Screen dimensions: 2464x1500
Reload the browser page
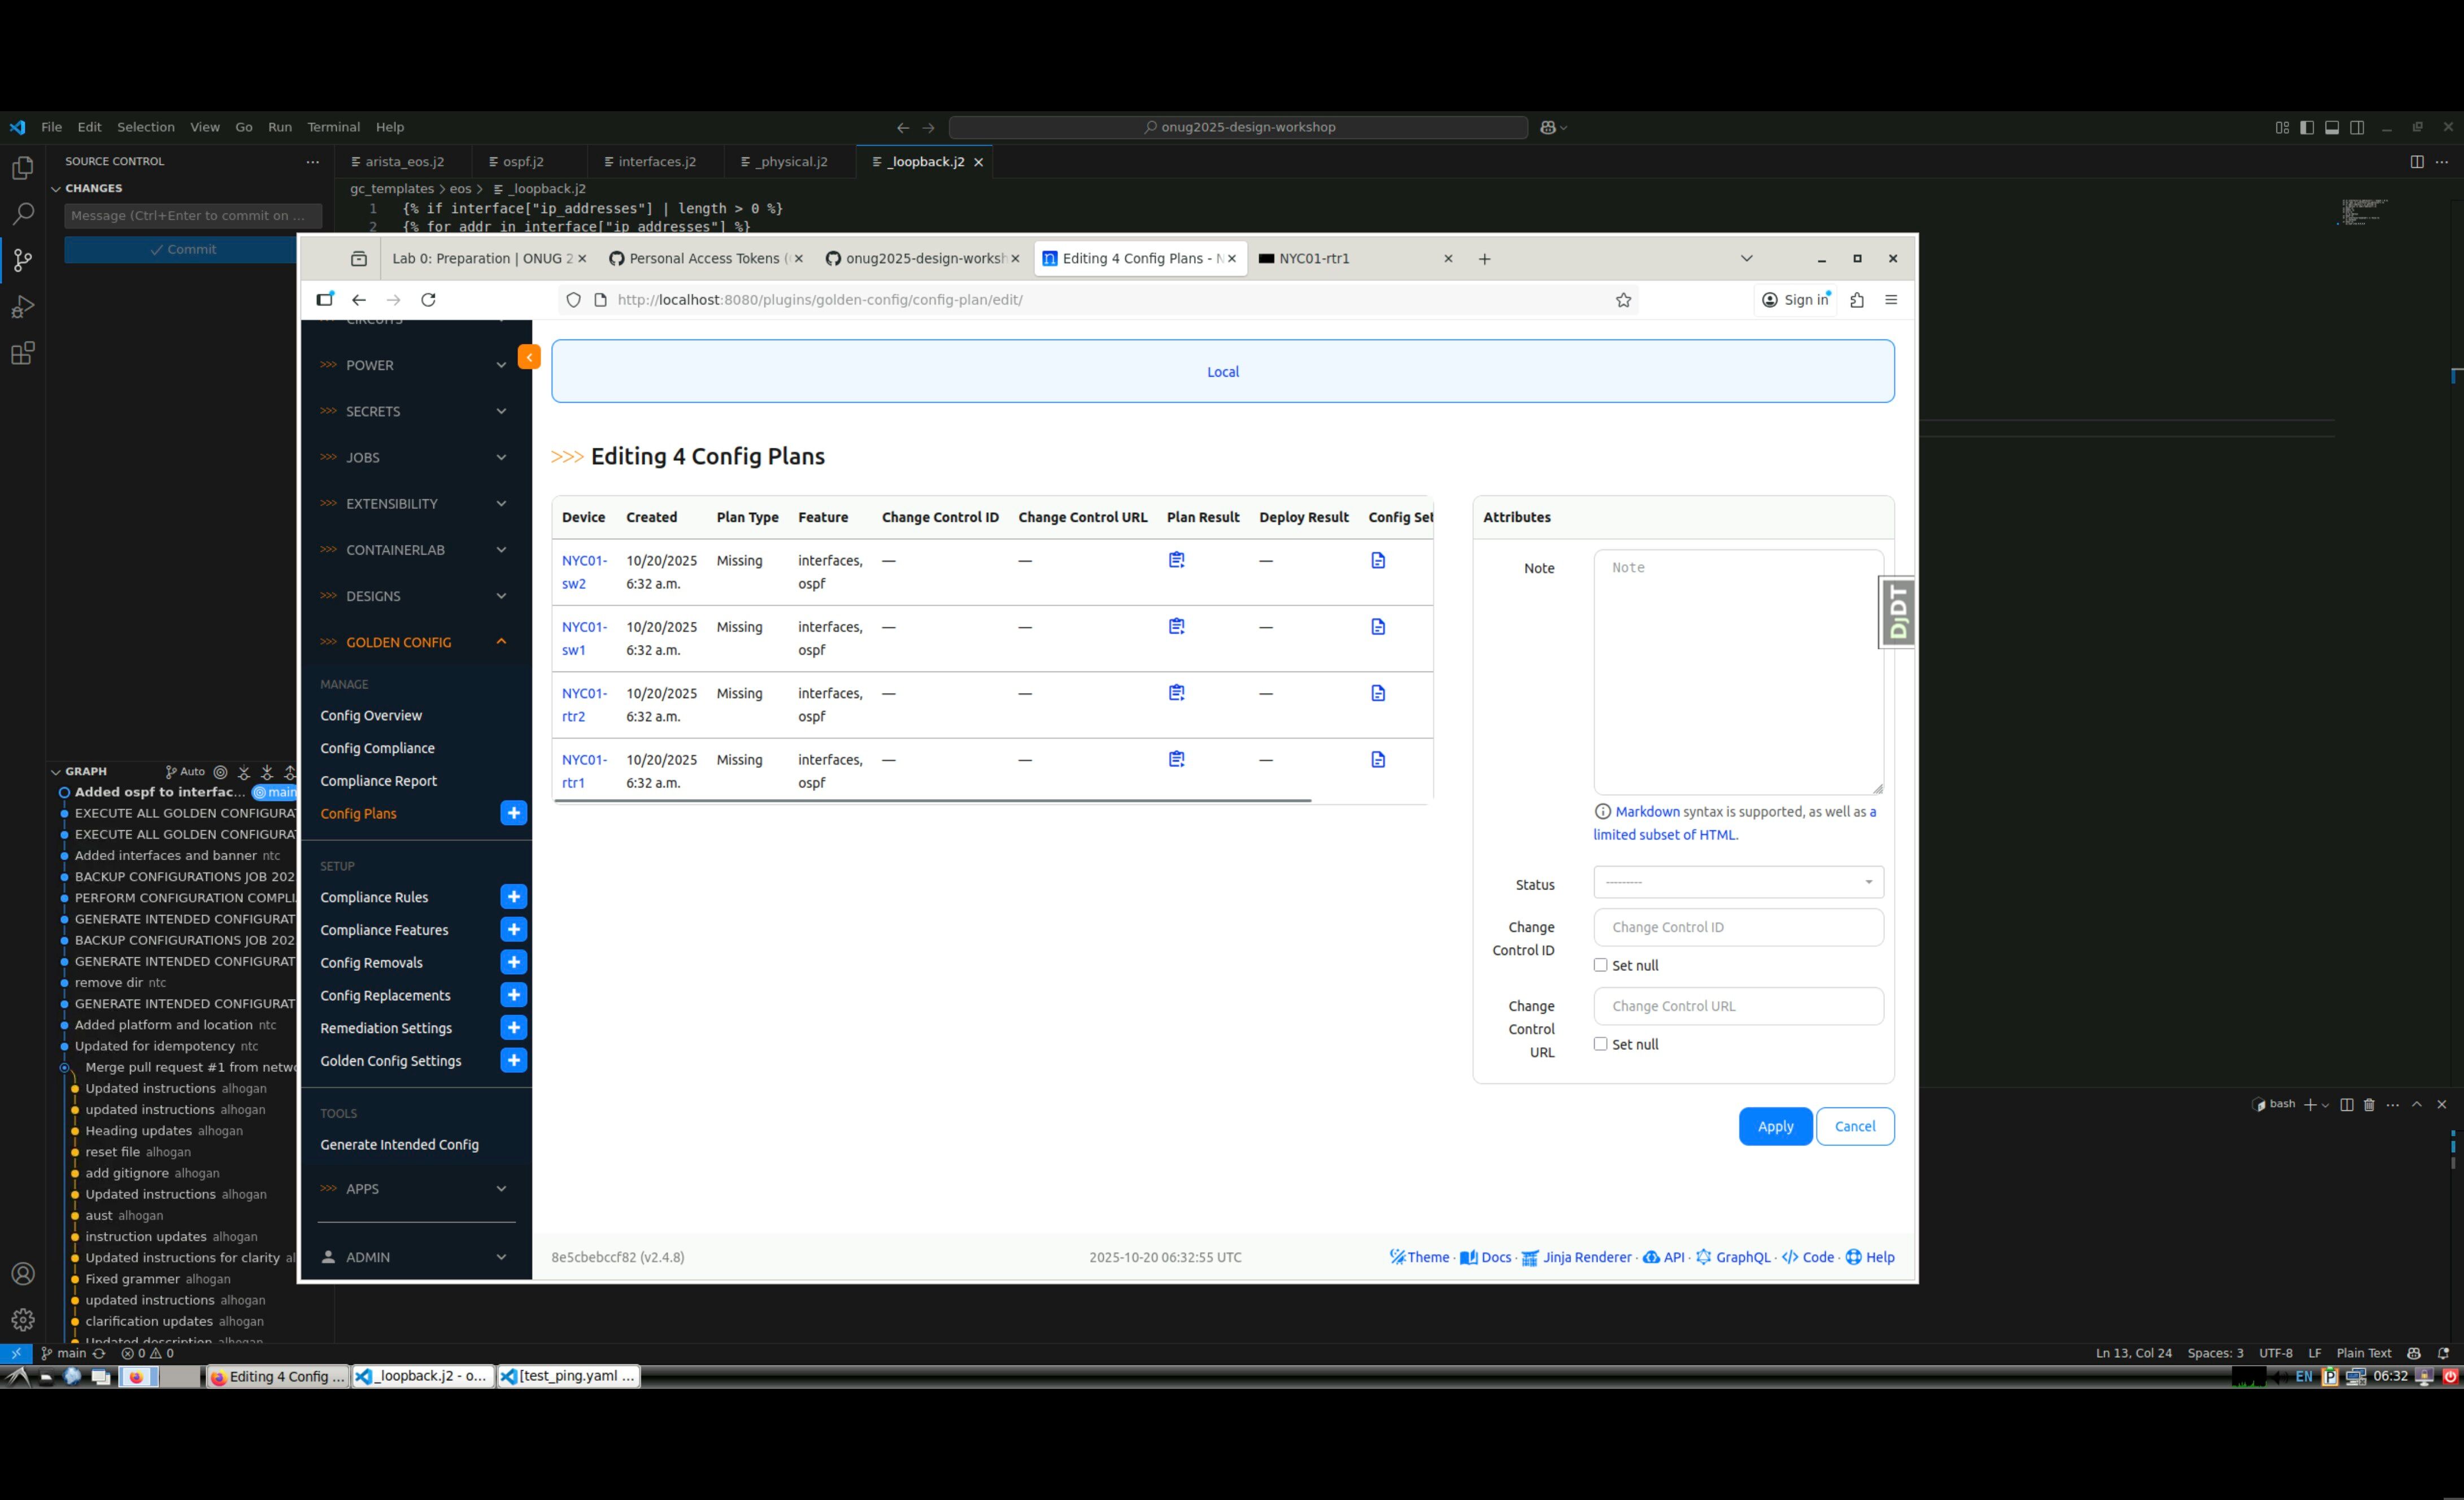pyautogui.click(x=428, y=300)
